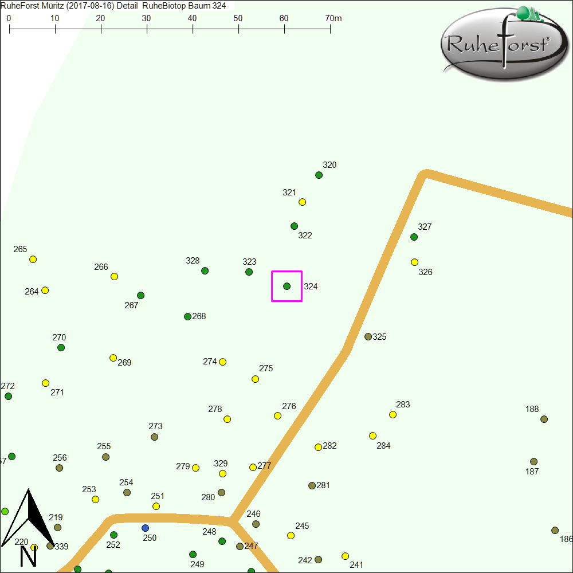Image resolution: width=573 pixels, height=573 pixels.
Task: Click the label text for tree 324
Action: [x=311, y=286]
